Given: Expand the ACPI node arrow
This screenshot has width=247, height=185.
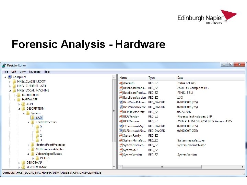Looking at the screenshot, I should [x=19, y=104].
